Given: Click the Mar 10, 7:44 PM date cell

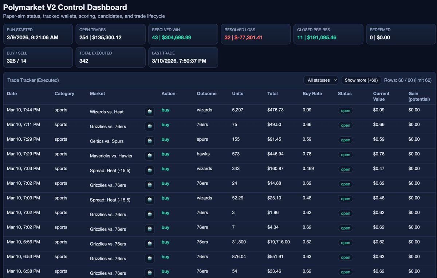Looking at the screenshot, I should click(23, 110).
